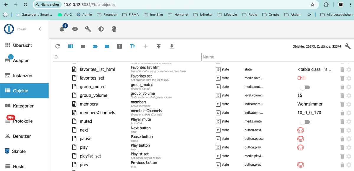Trigger the red Next button state

tap(300, 130)
